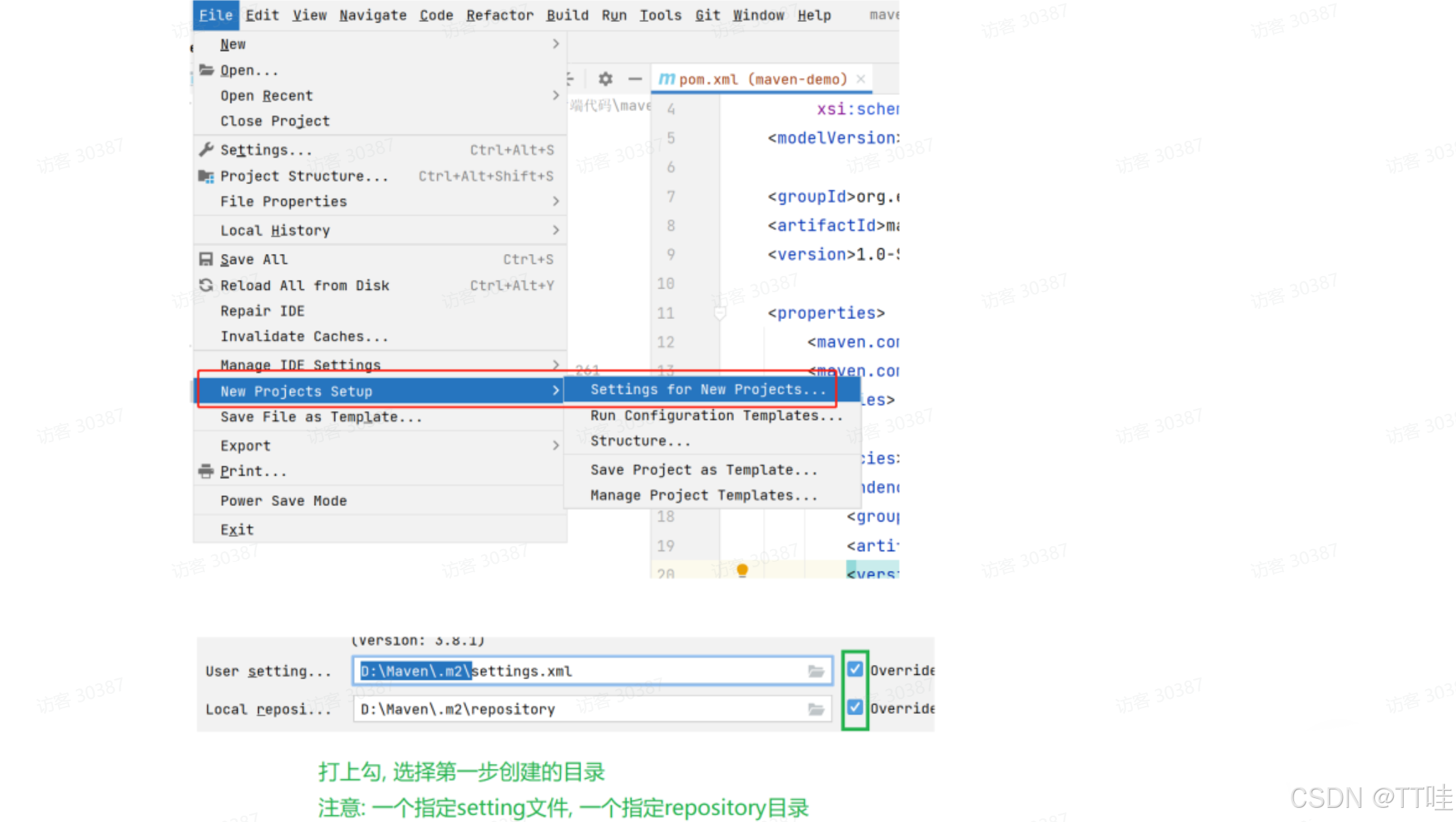Click the Reload All from Disk icon
Screen dimensions: 1456x822
206,285
